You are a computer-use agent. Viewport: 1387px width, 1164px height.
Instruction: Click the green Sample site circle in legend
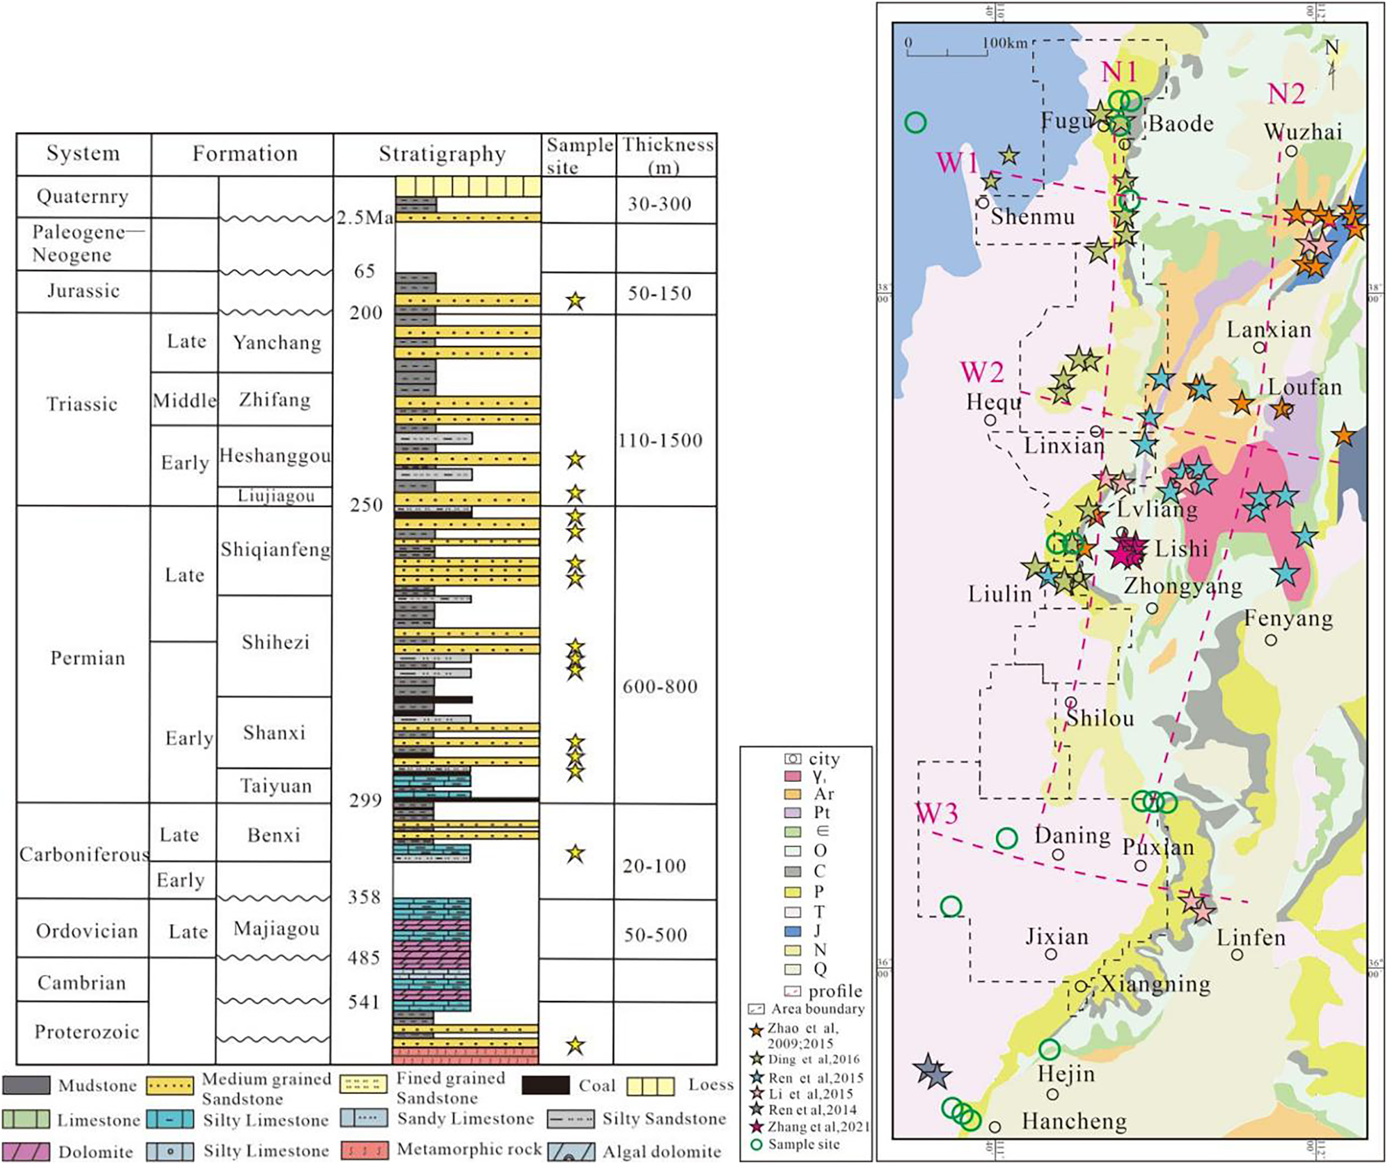click(x=757, y=1145)
